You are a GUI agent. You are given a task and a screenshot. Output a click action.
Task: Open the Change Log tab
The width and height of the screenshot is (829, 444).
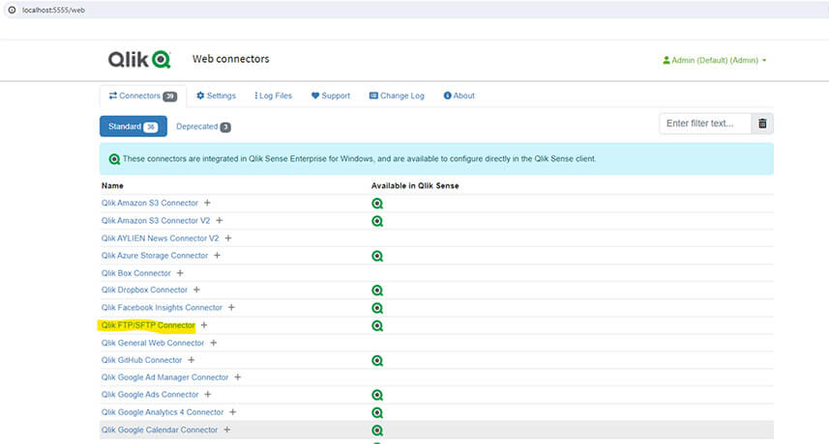coord(397,96)
